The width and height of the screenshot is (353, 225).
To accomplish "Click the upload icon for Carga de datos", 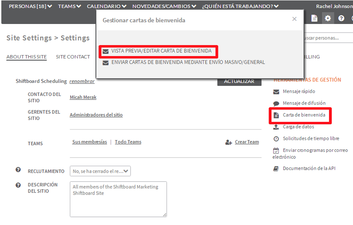I will 276,127.
